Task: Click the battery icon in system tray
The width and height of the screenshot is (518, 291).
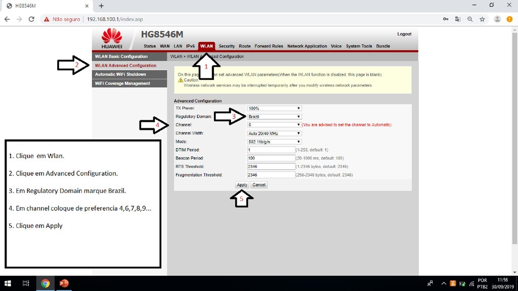Action: tap(462, 284)
